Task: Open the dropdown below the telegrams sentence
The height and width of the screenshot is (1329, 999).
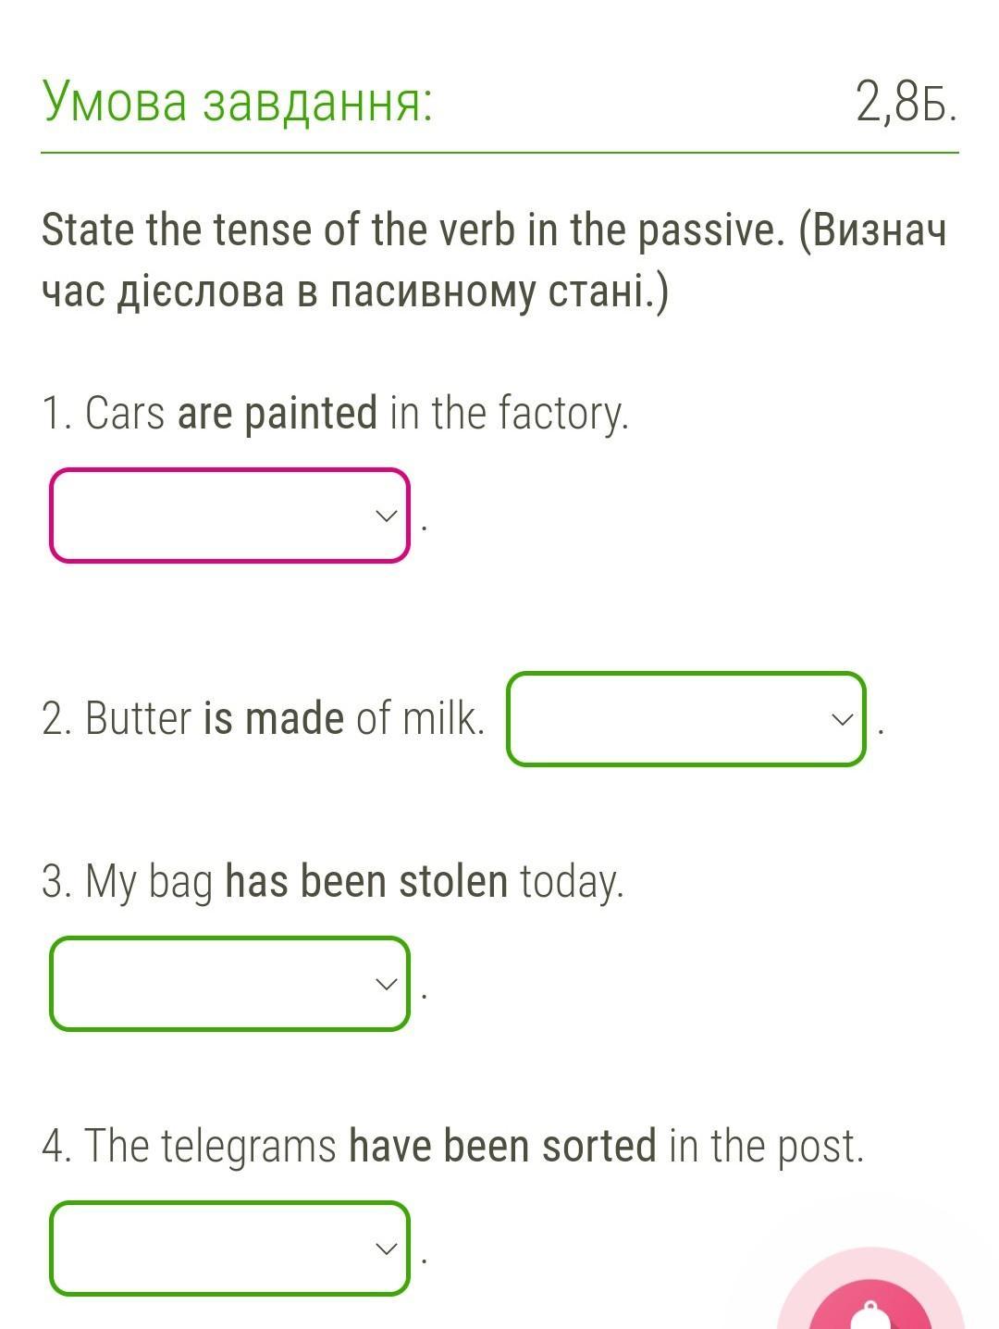Action: 229,1248
